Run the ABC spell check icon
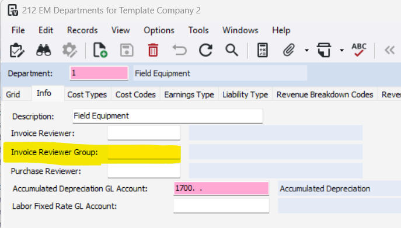The height and width of the screenshot is (228, 401). coord(359,50)
